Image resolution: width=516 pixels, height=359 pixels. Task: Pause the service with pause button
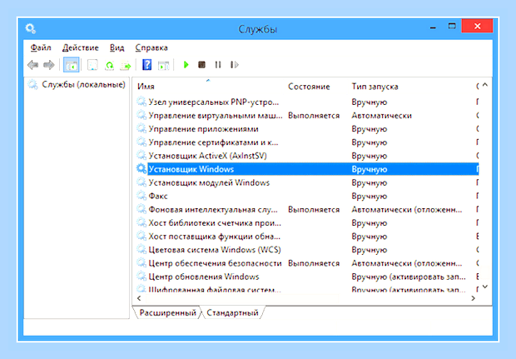[x=218, y=65]
